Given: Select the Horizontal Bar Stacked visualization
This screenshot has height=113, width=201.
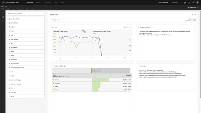Looking at the screenshot, I should click(x=26, y=68).
